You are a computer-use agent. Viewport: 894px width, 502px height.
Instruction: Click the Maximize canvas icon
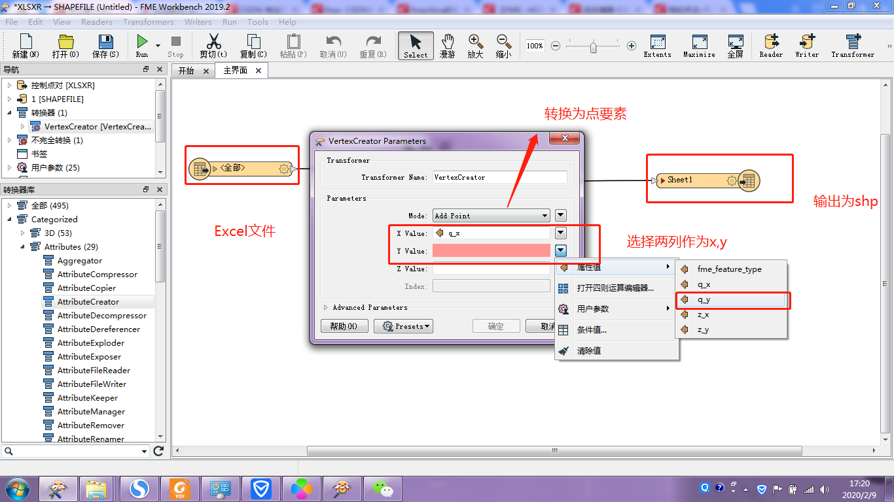699,42
